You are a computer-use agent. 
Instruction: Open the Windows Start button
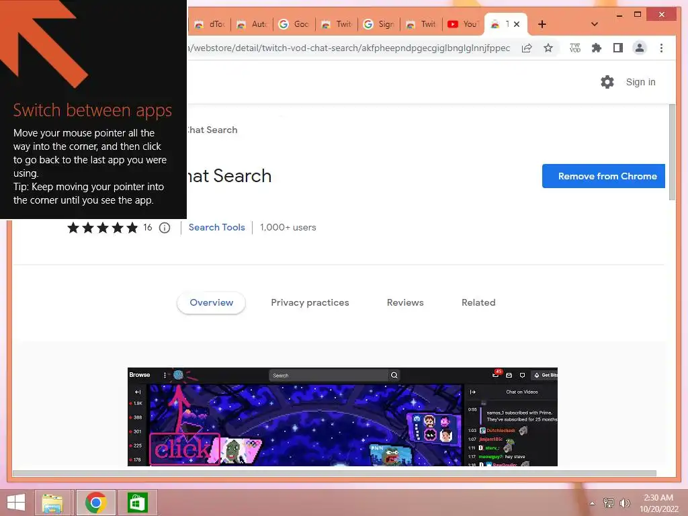pos(16,503)
